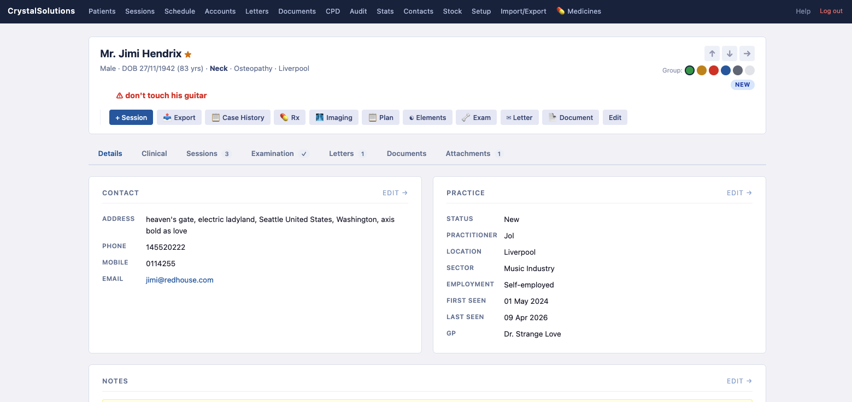The image size is (852, 402).
Task: Switch to the Attachments tab
Action: point(474,153)
